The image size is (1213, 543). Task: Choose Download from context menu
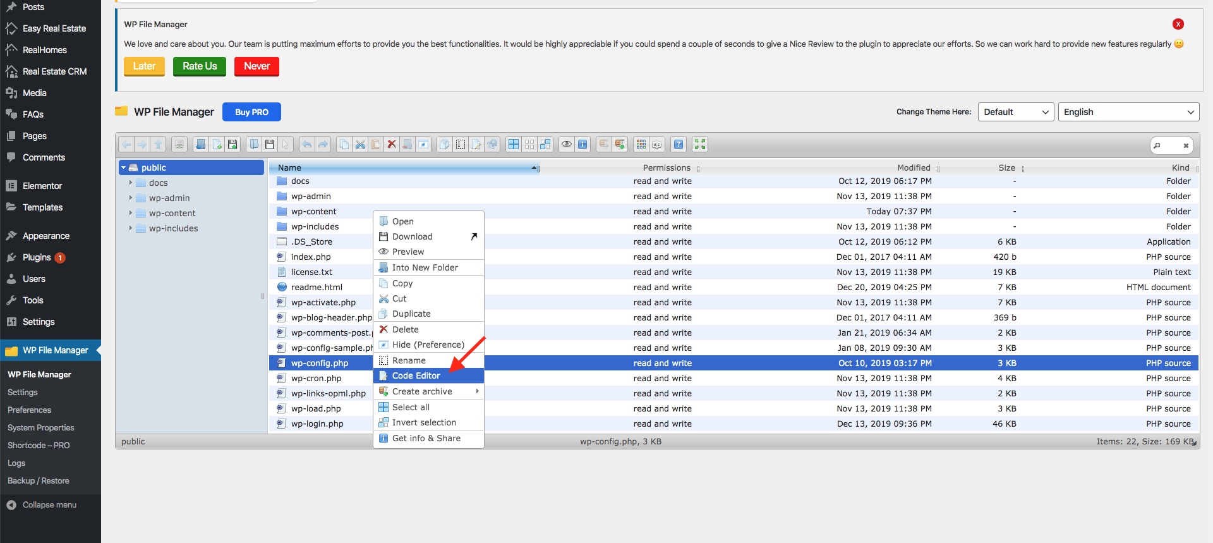[x=428, y=236]
